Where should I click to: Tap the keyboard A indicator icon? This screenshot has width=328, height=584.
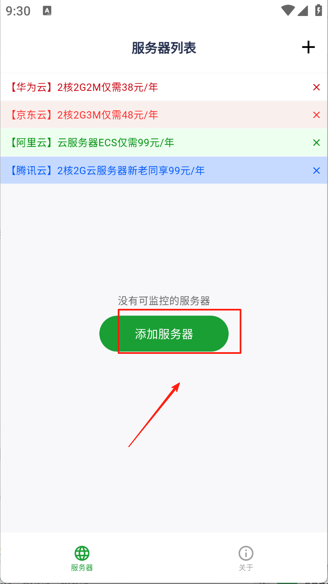click(47, 11)
